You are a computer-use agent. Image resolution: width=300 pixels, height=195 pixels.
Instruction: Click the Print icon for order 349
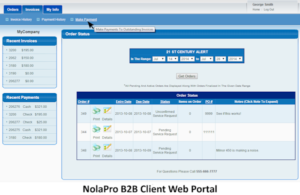click(96, 111)
